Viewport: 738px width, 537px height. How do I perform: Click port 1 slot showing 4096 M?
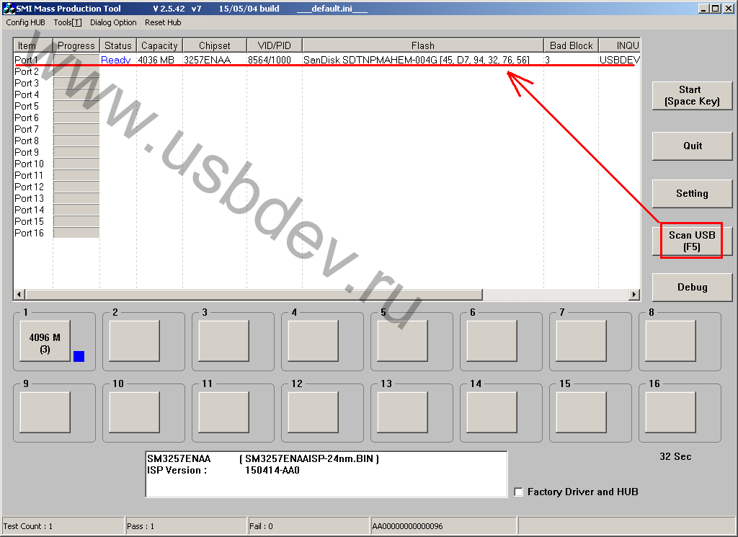point(45,341)
